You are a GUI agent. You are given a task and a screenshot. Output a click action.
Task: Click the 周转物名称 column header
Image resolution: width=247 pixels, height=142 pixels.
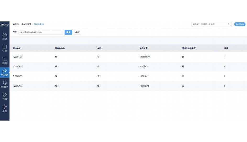(x=60, y=49)
